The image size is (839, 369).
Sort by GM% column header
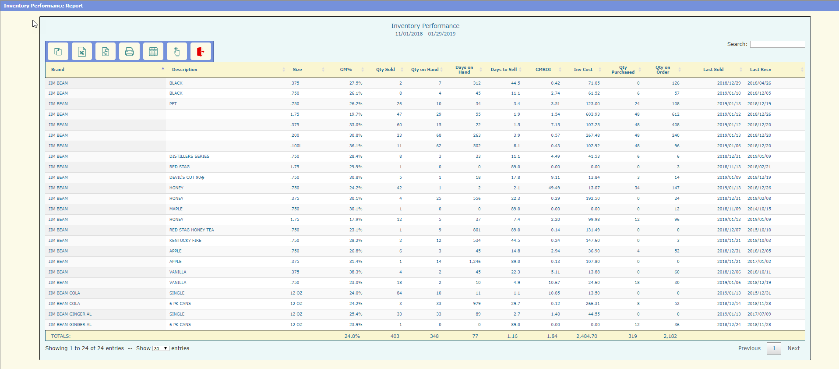[346, 70]
